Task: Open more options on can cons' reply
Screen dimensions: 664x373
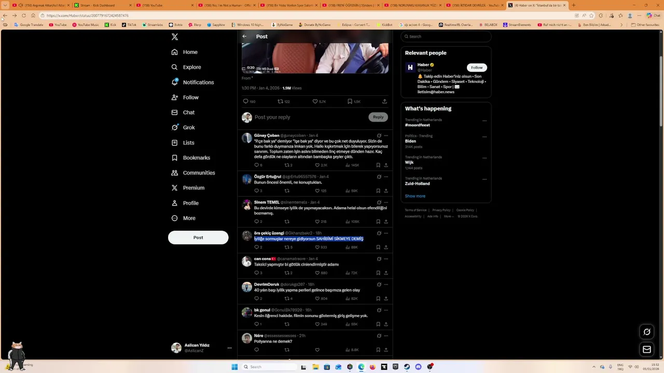Action: (x=386, y=259)
